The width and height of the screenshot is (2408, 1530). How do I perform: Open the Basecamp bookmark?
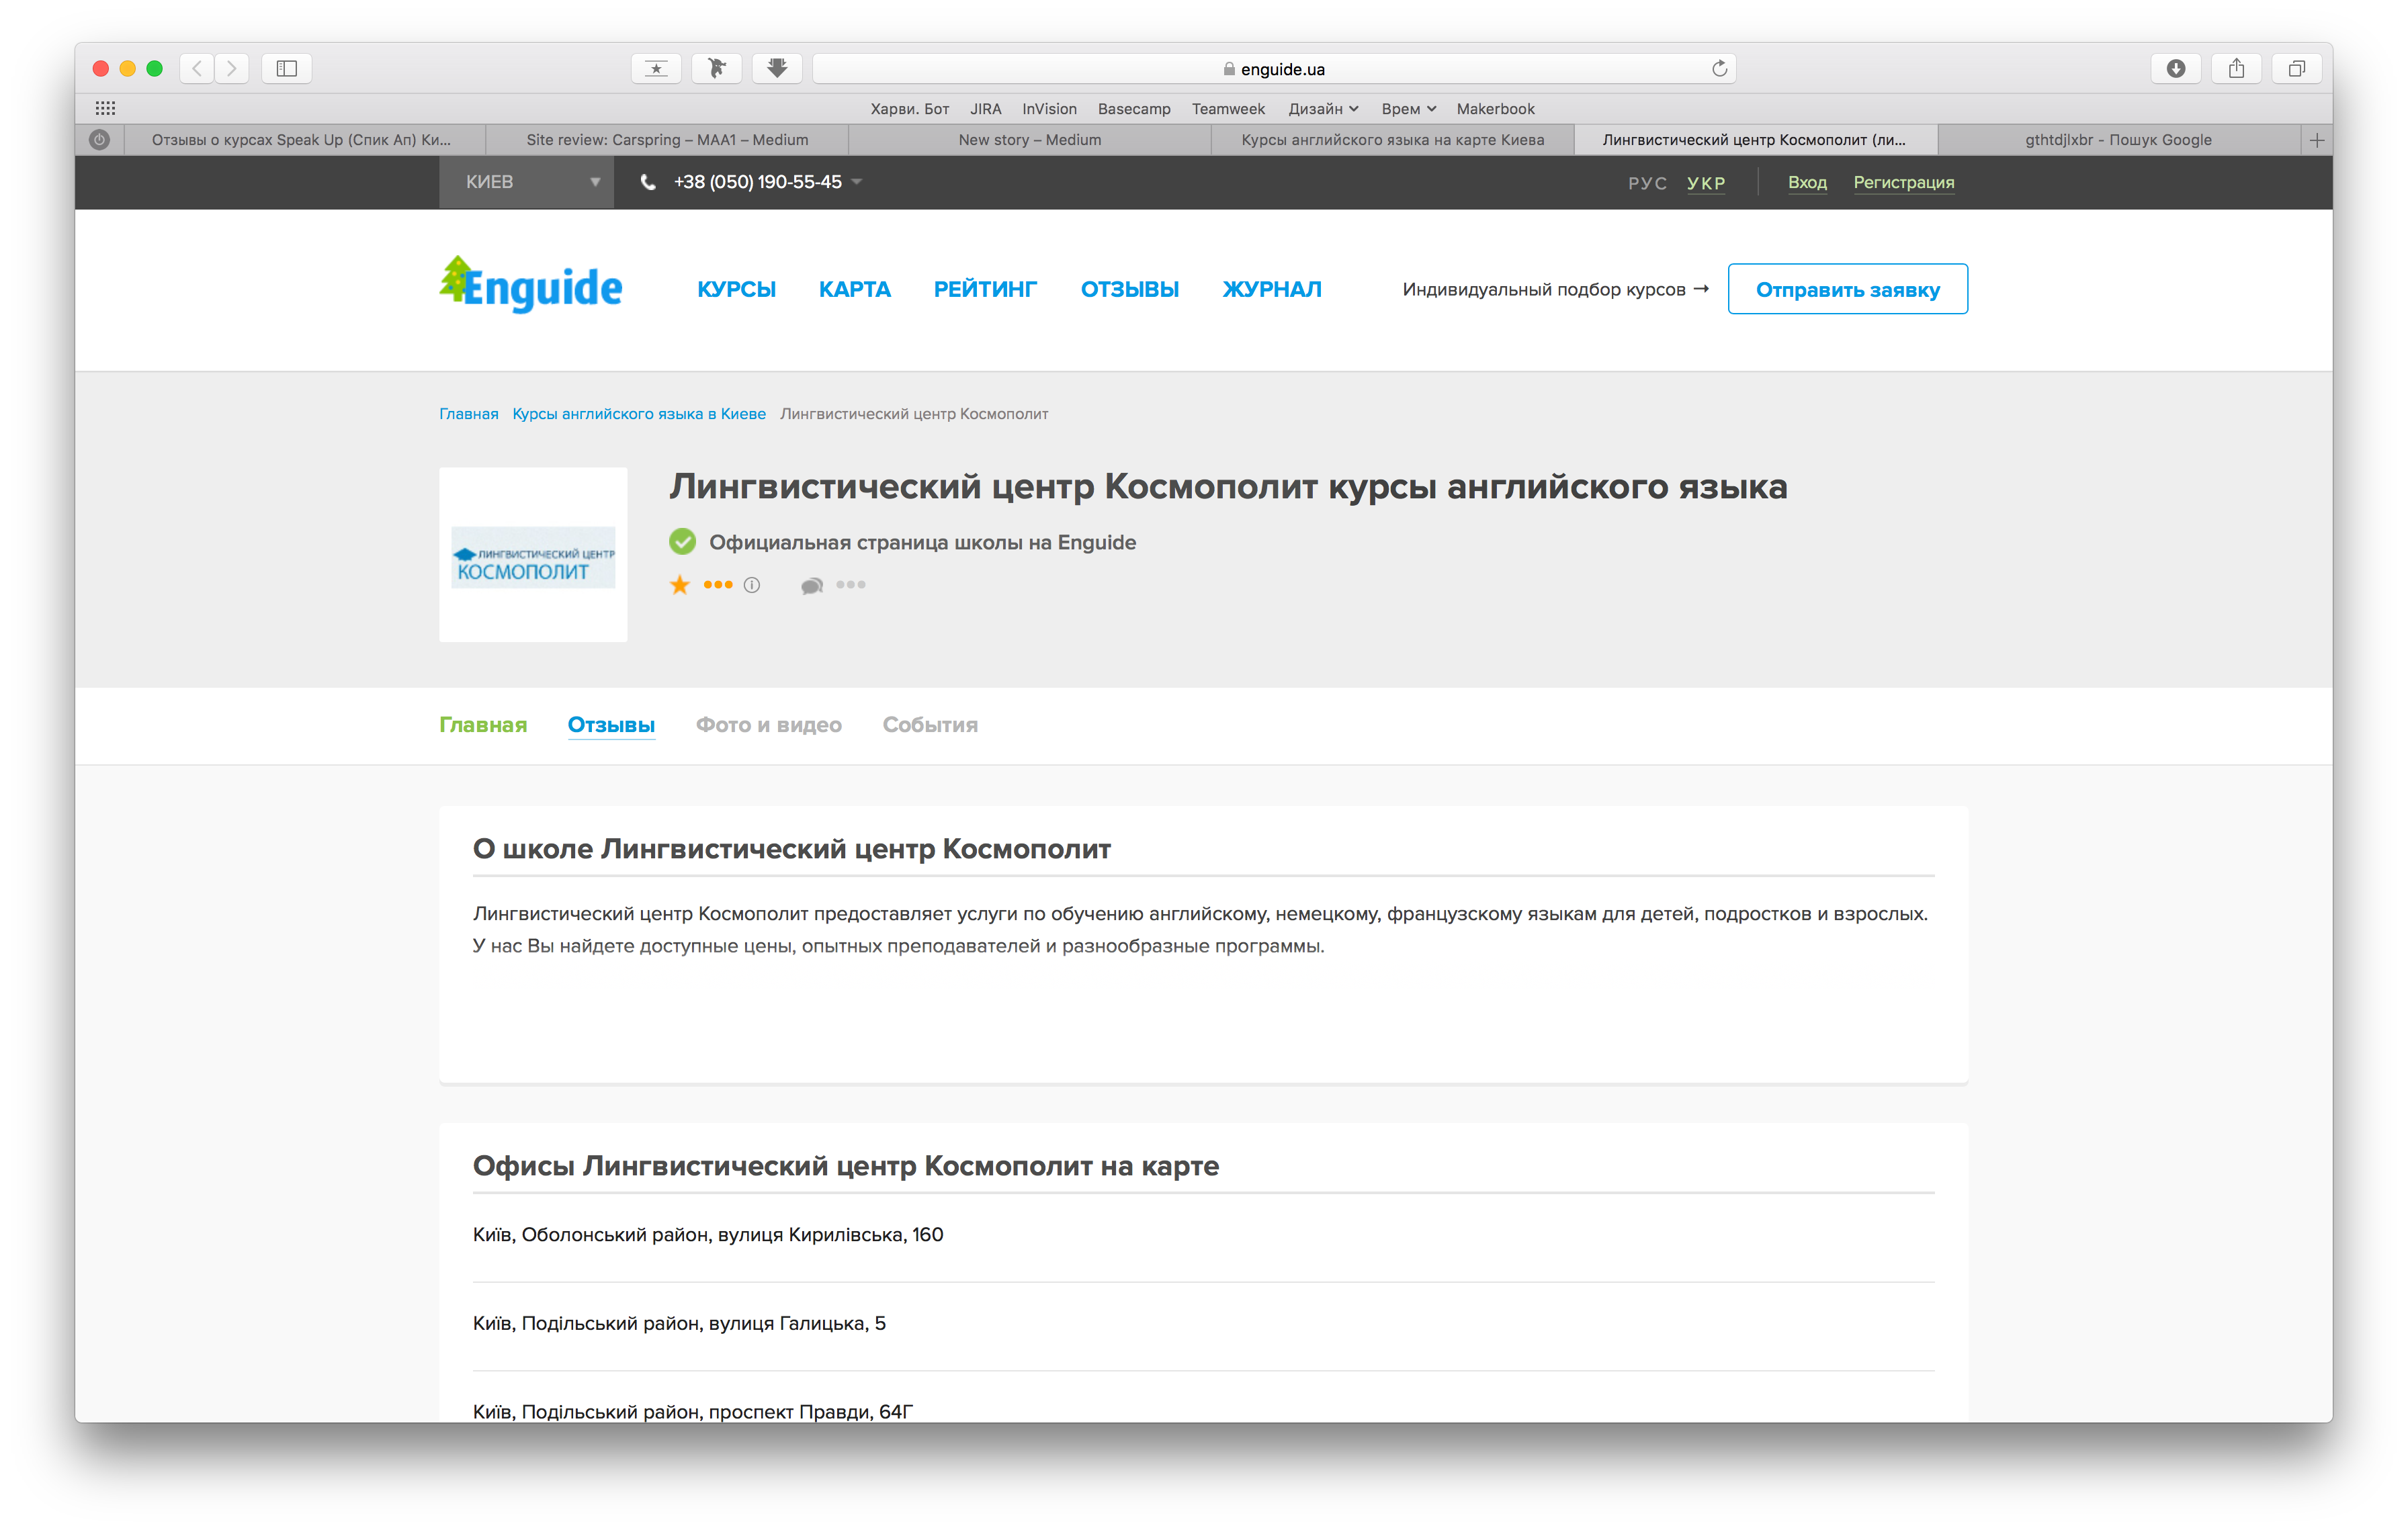(1134, 109)
